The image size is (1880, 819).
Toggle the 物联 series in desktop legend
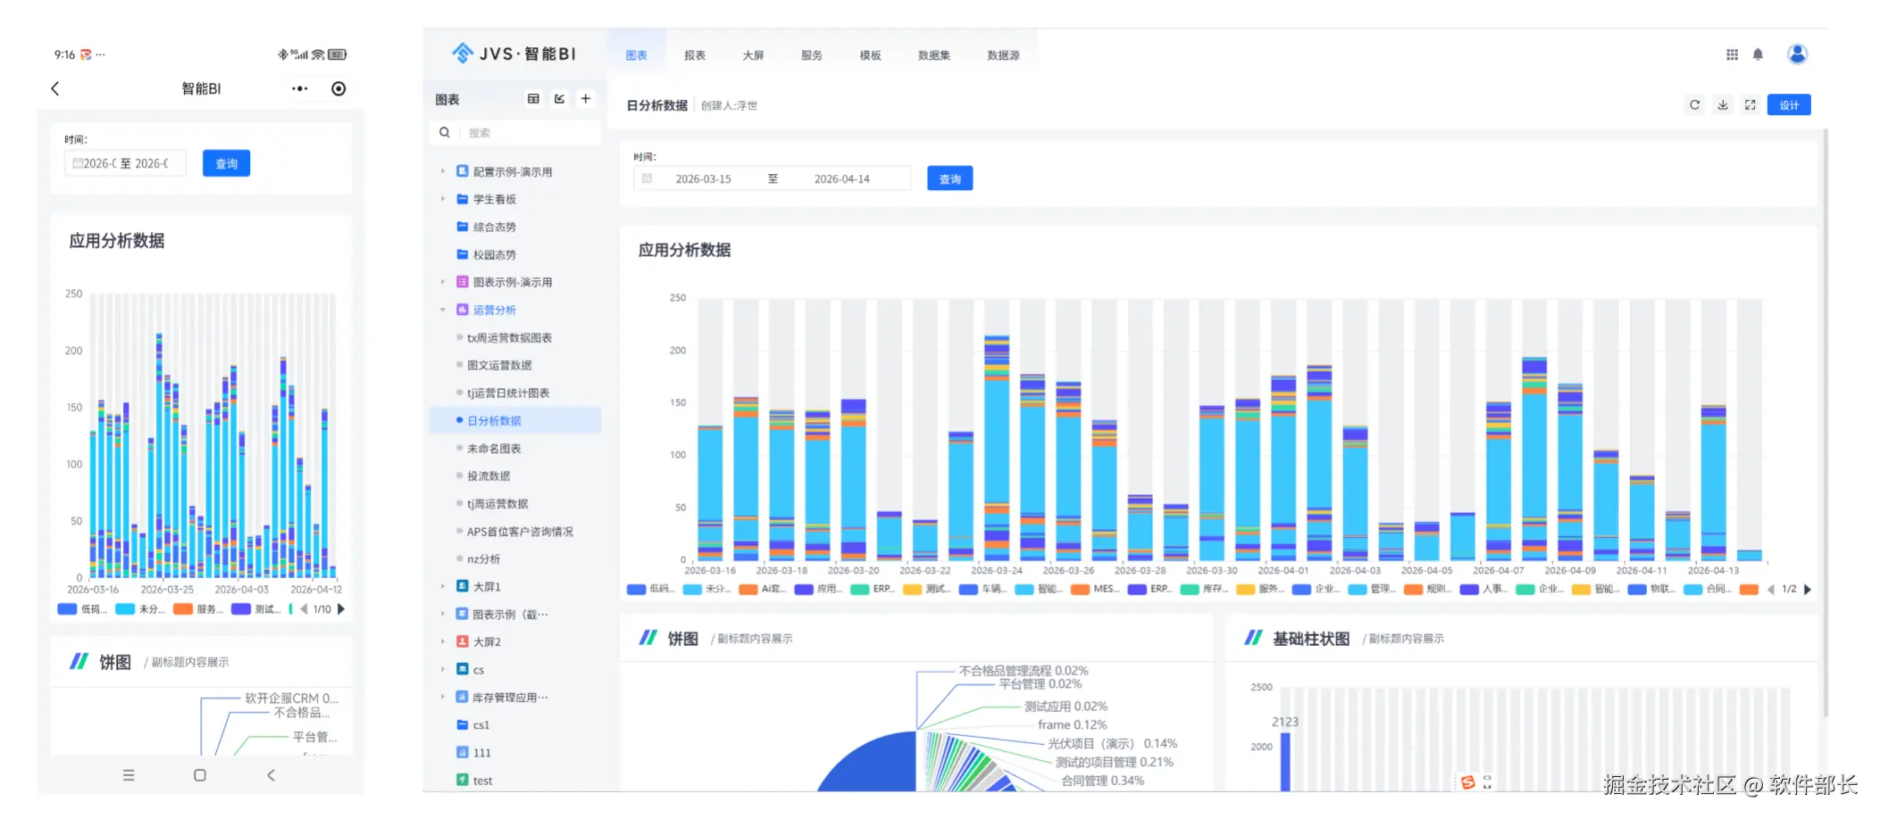click(1652, 590)
